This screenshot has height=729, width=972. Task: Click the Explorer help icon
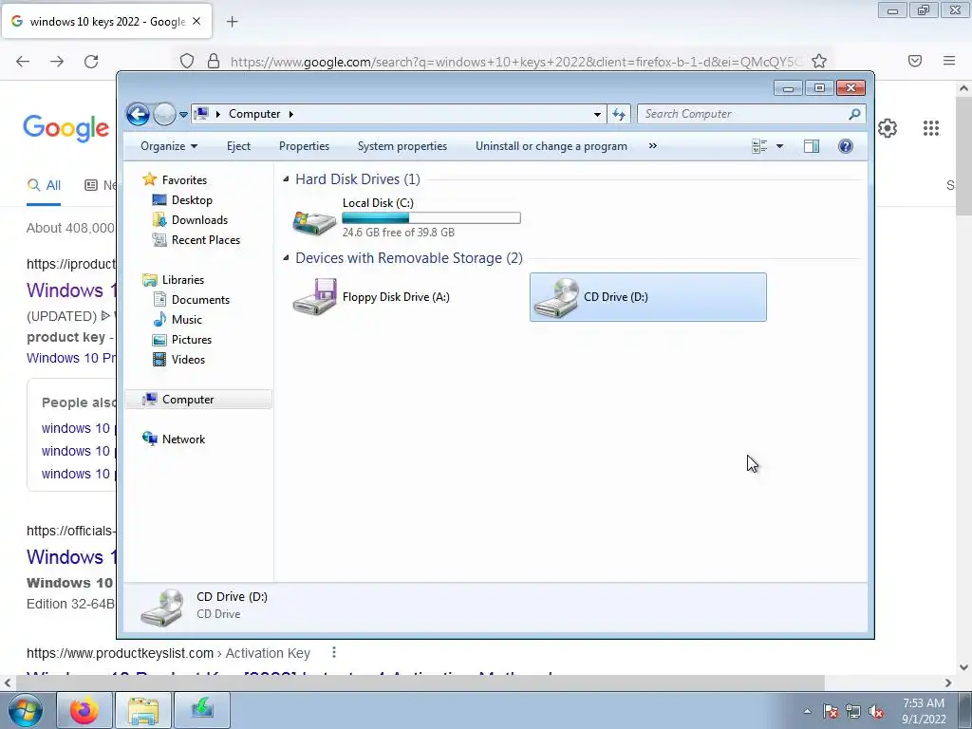(x=846, y=146)
